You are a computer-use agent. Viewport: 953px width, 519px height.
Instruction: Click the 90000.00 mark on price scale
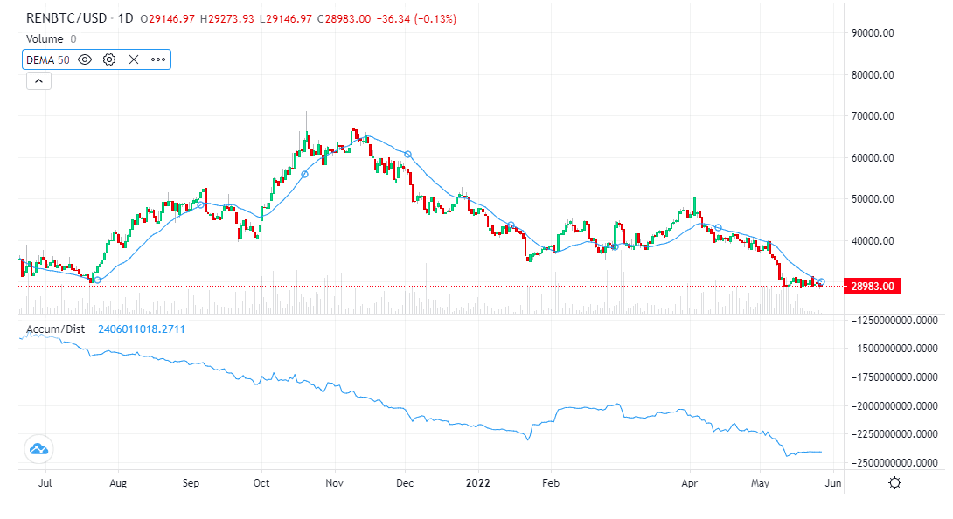point(874,33)
